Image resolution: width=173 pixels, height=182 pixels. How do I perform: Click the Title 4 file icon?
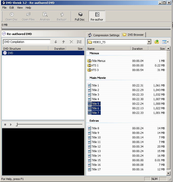click(89, 99)
